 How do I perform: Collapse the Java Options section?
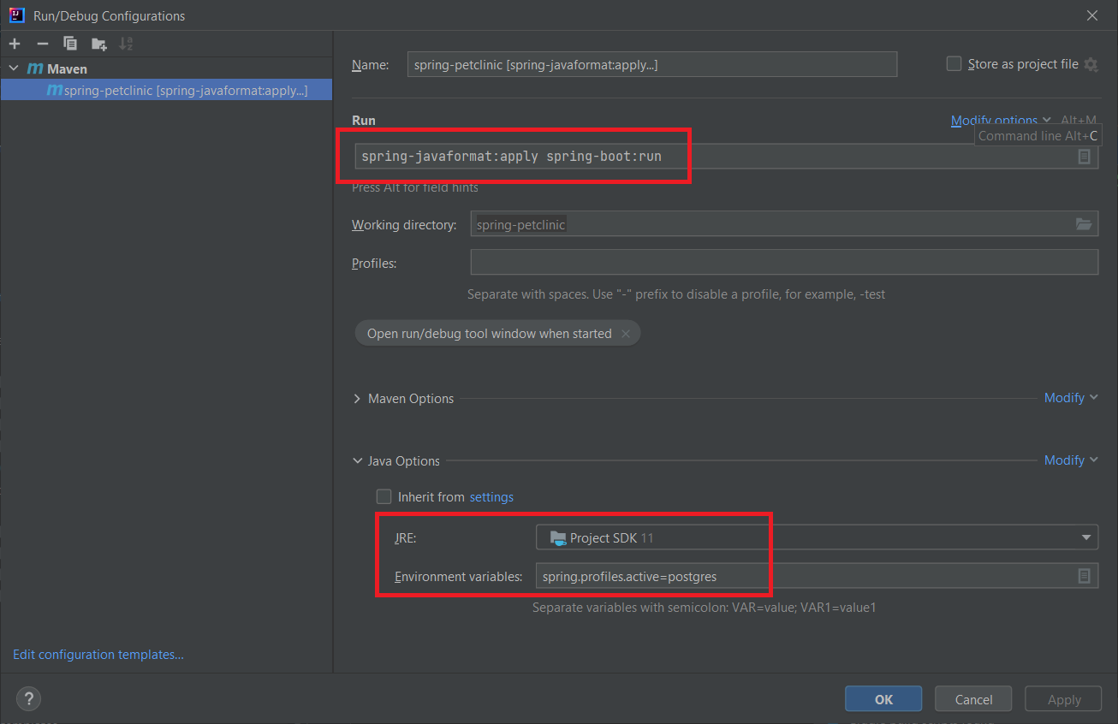(357, 461)
